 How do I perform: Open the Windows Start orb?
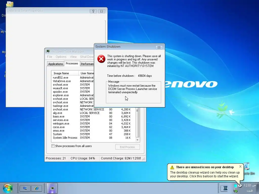coord(8,188)
